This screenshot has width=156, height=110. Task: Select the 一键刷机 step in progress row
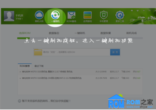[80, 33]
